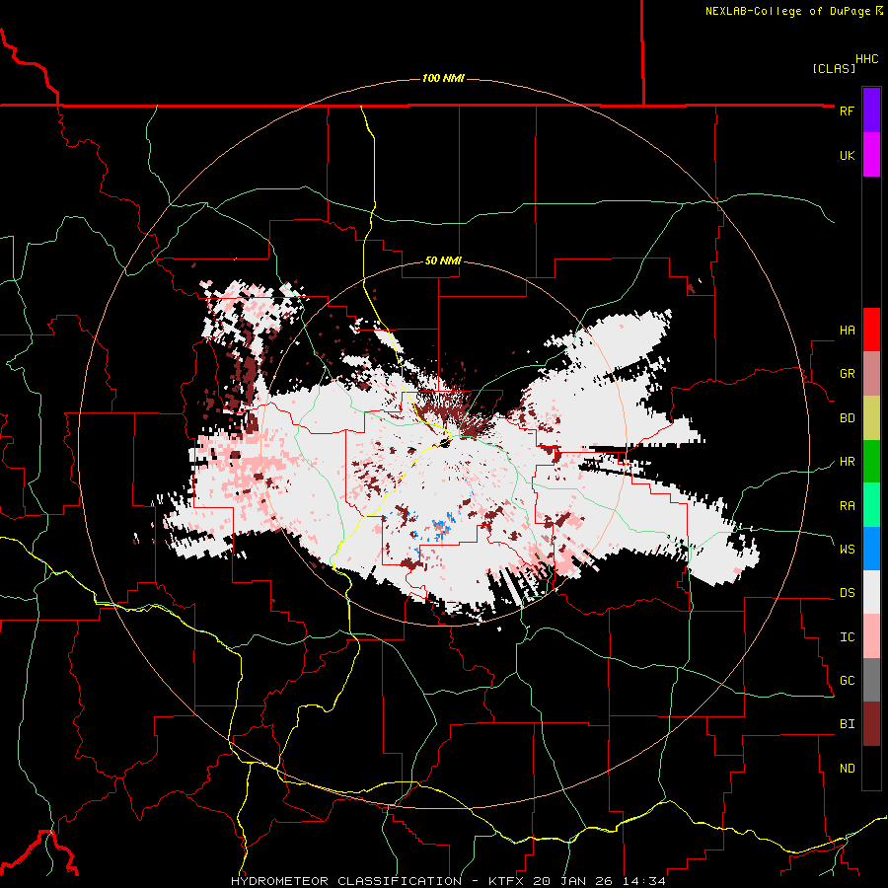This screenshot has width=888, height=888.
Task: Click the RF purple legend color block
Action: point(871,111)
